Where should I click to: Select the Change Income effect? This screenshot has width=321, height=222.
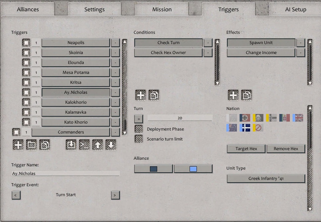tap(261, 53)
